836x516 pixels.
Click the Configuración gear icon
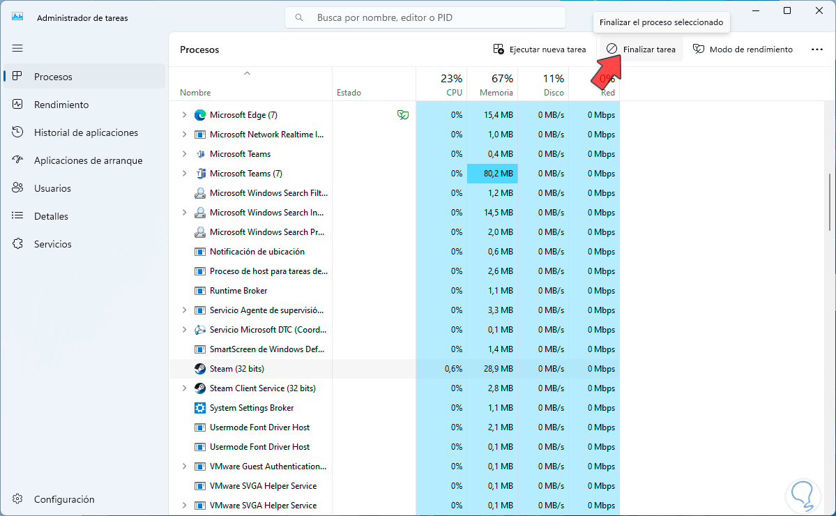coord(17,499)
